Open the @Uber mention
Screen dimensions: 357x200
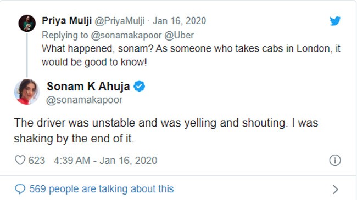click(179, 36)
